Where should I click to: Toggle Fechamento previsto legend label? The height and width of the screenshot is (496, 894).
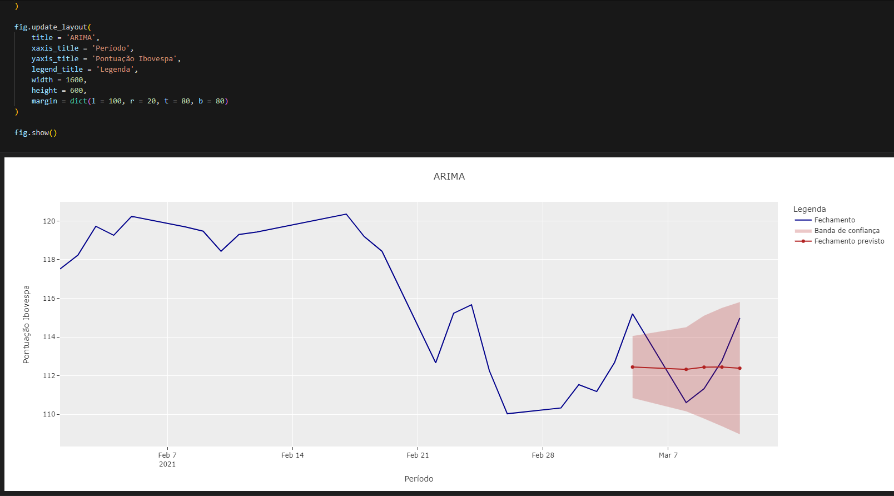(848, 241)
